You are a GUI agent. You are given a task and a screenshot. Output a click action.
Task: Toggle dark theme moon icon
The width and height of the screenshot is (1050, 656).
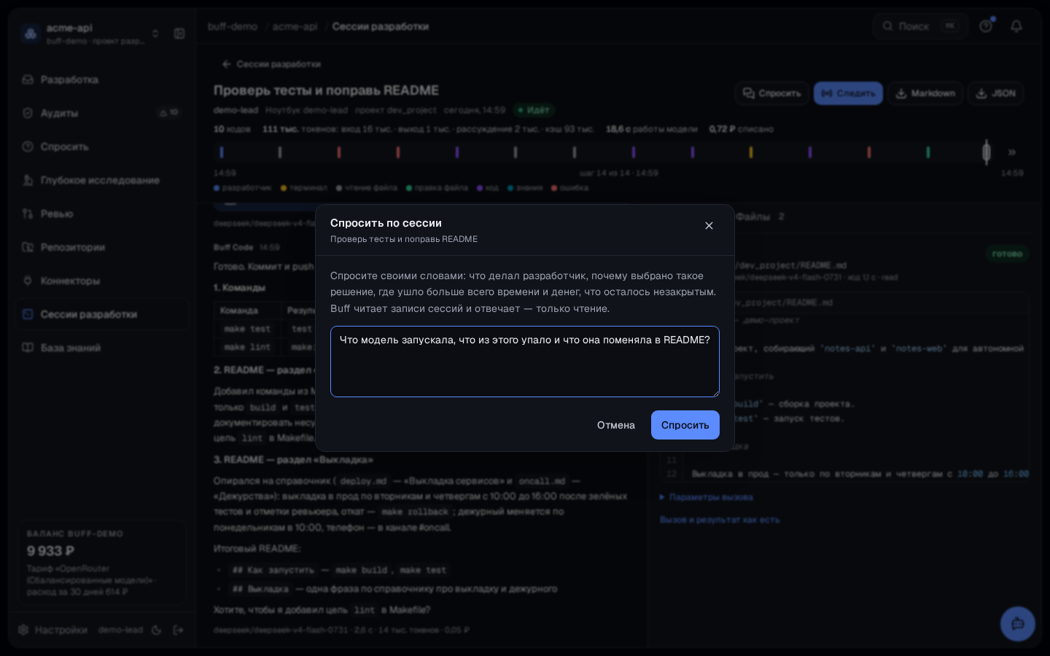(x=157, y=630)
